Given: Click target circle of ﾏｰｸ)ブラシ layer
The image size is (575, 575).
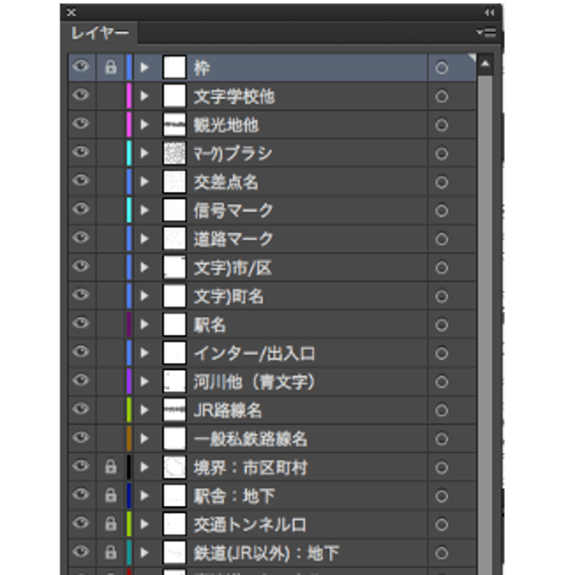Looking at the screenshot, I should point(441,154).
